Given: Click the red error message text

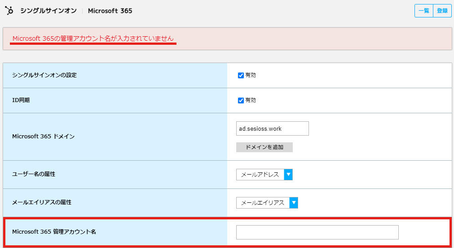Looking at the screenshot, I should [x=93, y=38].
